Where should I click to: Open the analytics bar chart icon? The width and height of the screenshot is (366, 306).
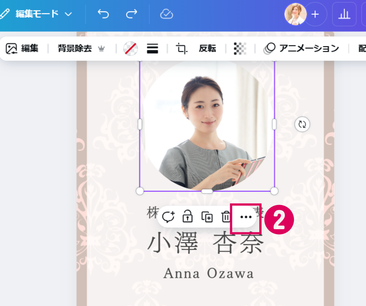pos(344,14)
